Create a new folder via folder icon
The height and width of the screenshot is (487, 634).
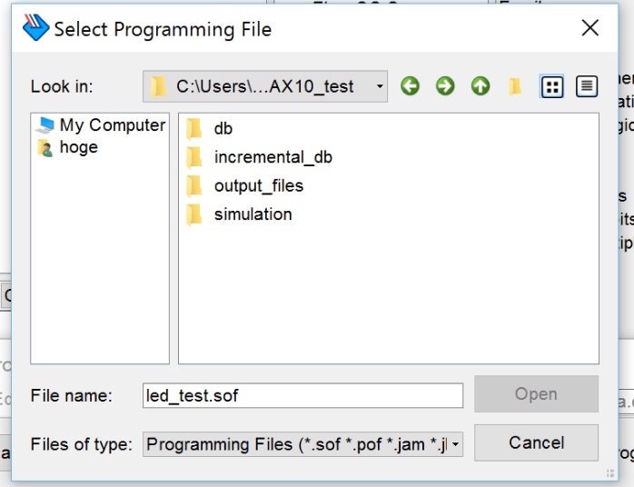(x=515, y=86)
